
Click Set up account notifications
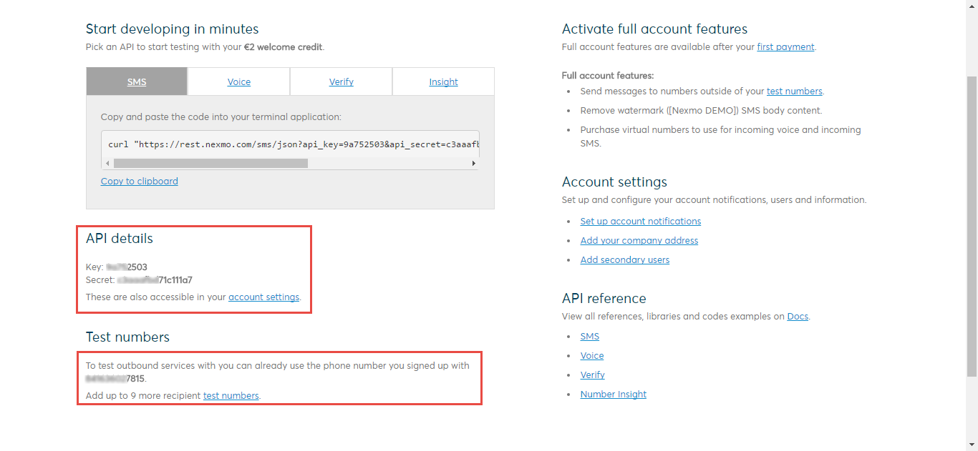point(641,222)
